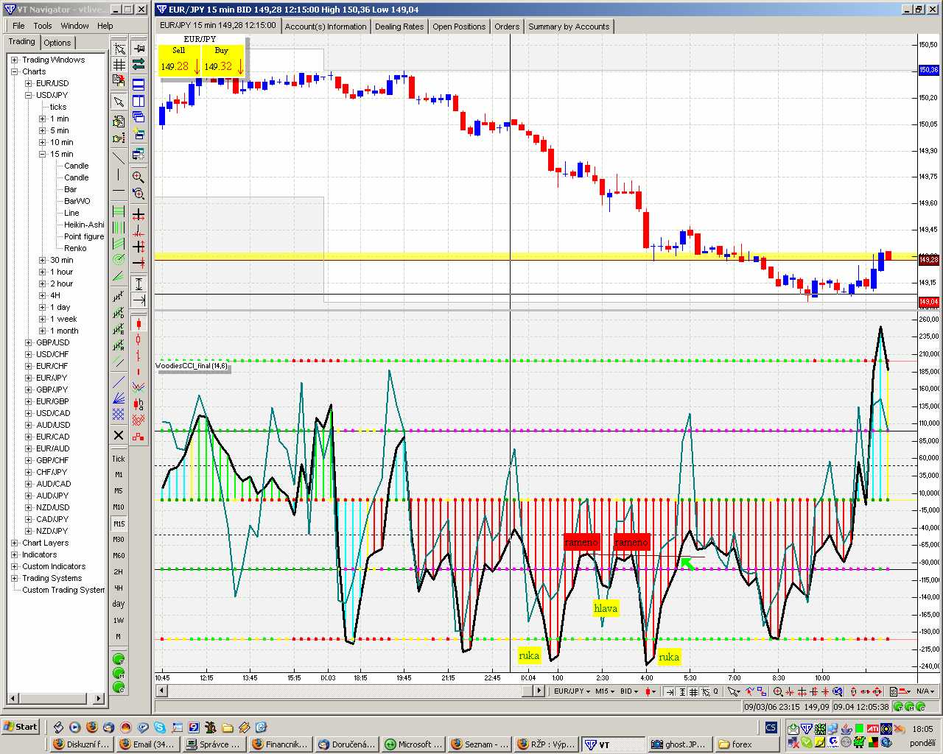Click the pushpin icon in toolbar

click(138, 49)
